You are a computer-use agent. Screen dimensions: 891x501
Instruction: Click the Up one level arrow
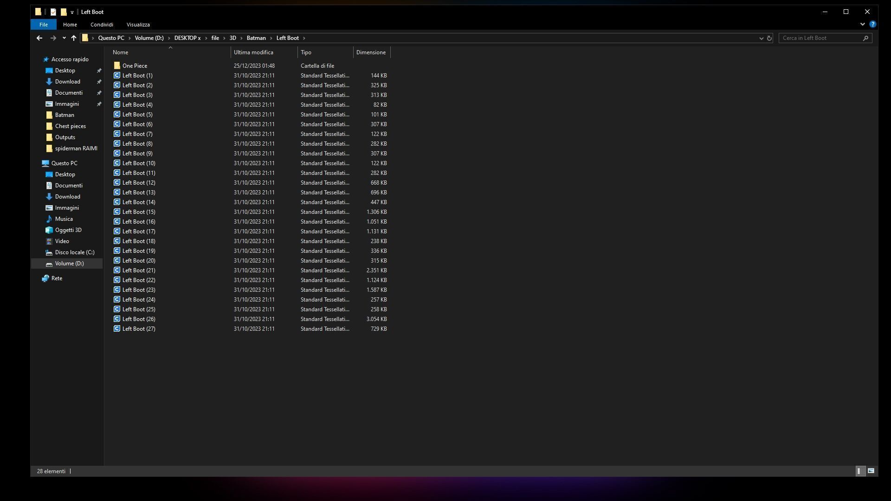tap(74, 38)
